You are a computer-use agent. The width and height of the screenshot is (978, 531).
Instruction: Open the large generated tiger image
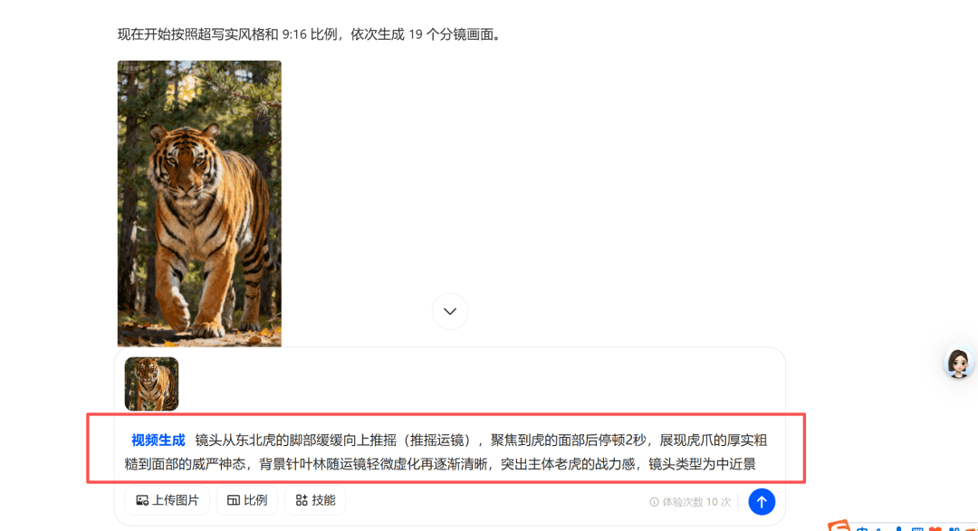click(x=199, y=204)
